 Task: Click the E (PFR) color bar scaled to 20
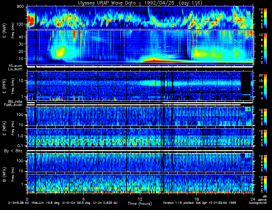point(260,85)
